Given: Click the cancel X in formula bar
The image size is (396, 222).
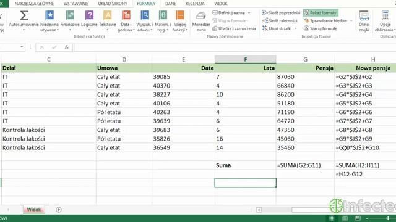Looking at the screenshot, I should [42, 47].
